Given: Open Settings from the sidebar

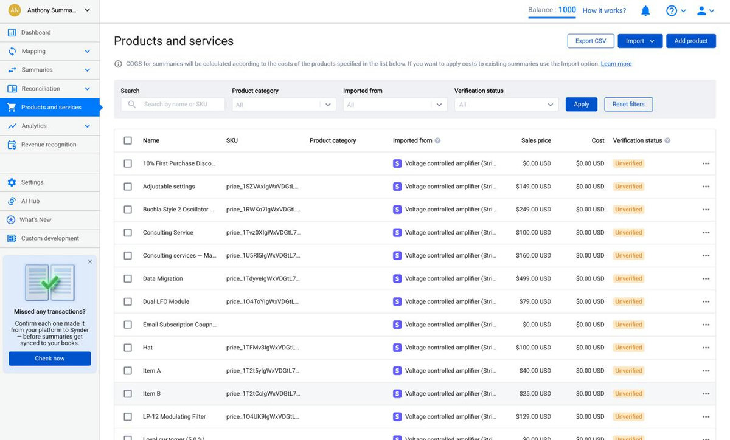Looking at the screenshot, I should pos(50,182).
